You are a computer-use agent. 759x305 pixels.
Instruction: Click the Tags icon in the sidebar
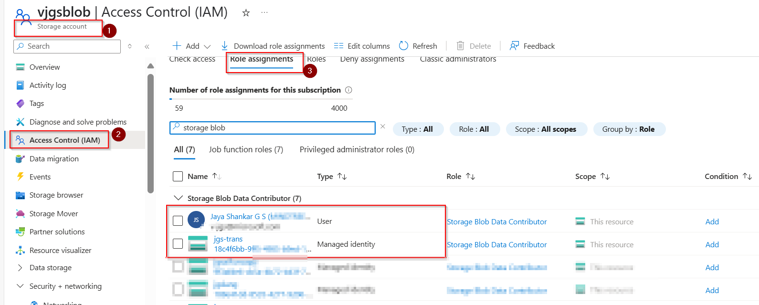[x=20, y=104]
